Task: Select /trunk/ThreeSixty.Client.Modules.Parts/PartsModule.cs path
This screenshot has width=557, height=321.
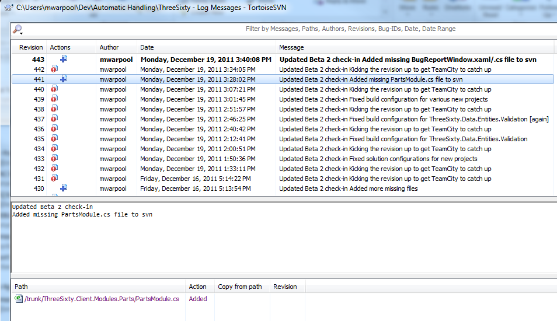Action: click(102, 299)
